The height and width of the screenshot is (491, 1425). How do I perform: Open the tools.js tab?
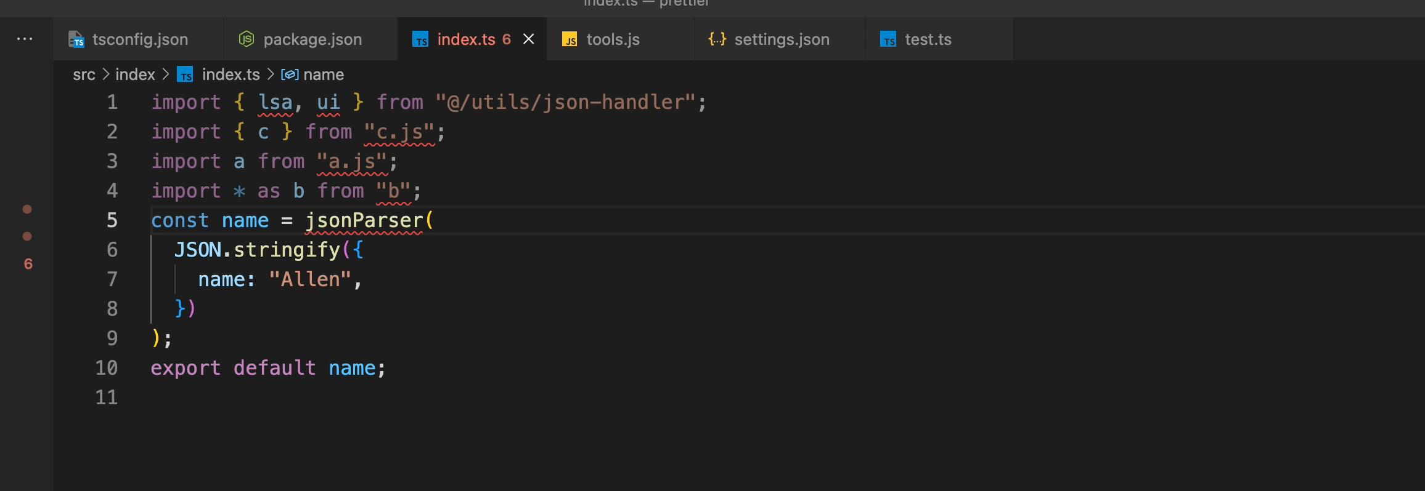pos(621,39)
